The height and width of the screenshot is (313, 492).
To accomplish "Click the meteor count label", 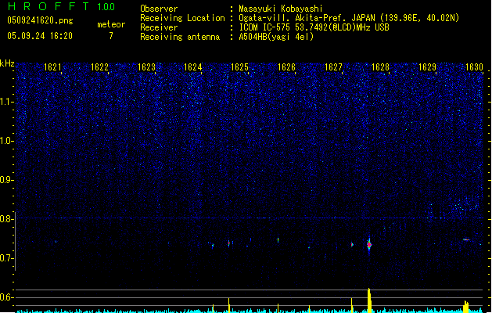I will (x=111, y=24).
